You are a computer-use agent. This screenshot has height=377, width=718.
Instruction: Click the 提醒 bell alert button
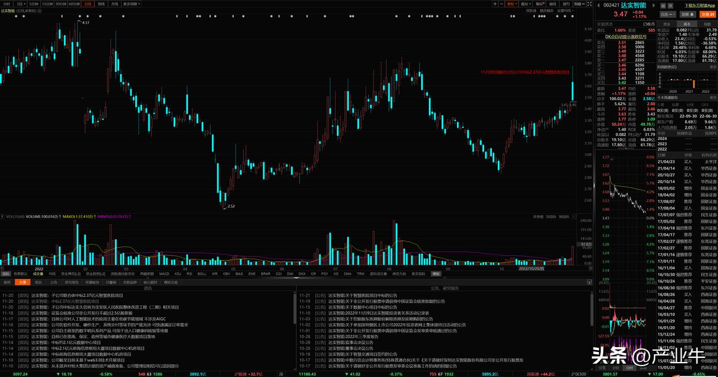click(687, 14)
